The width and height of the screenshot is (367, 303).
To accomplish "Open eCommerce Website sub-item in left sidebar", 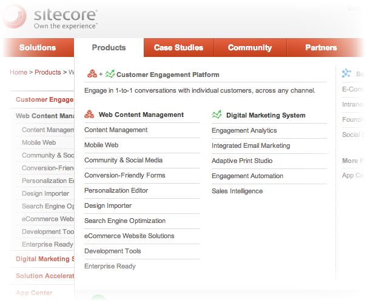I will coord(48,219).
